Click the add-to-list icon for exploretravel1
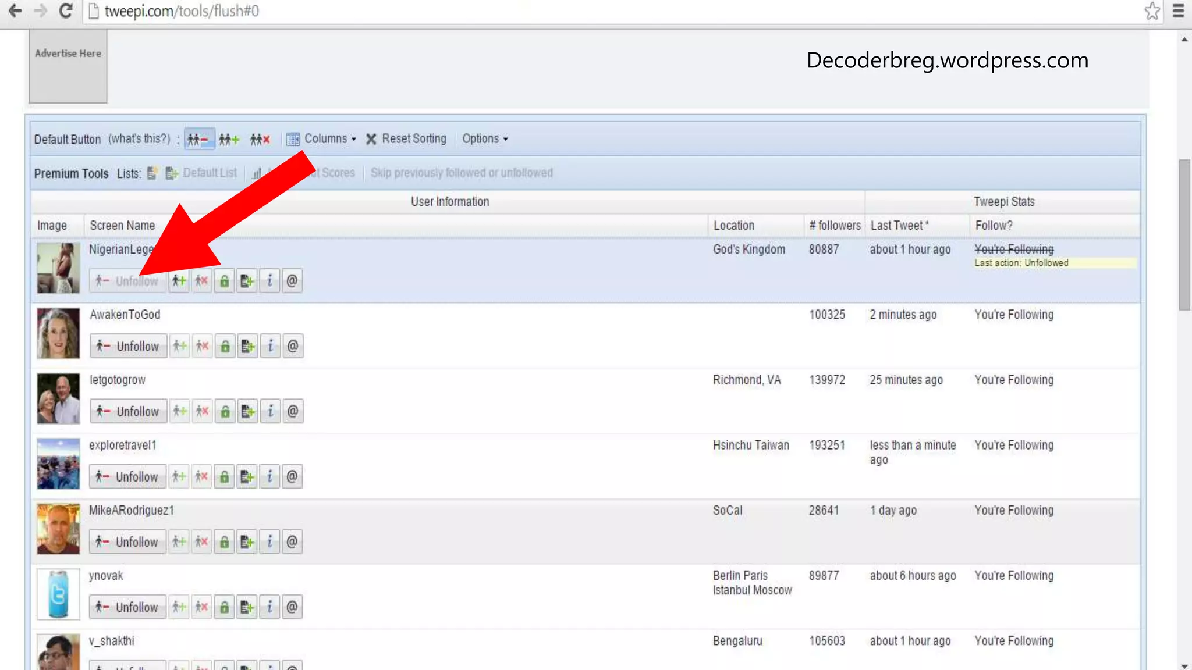The height and width of the screenshot is (670, 1192). point(247,477)
